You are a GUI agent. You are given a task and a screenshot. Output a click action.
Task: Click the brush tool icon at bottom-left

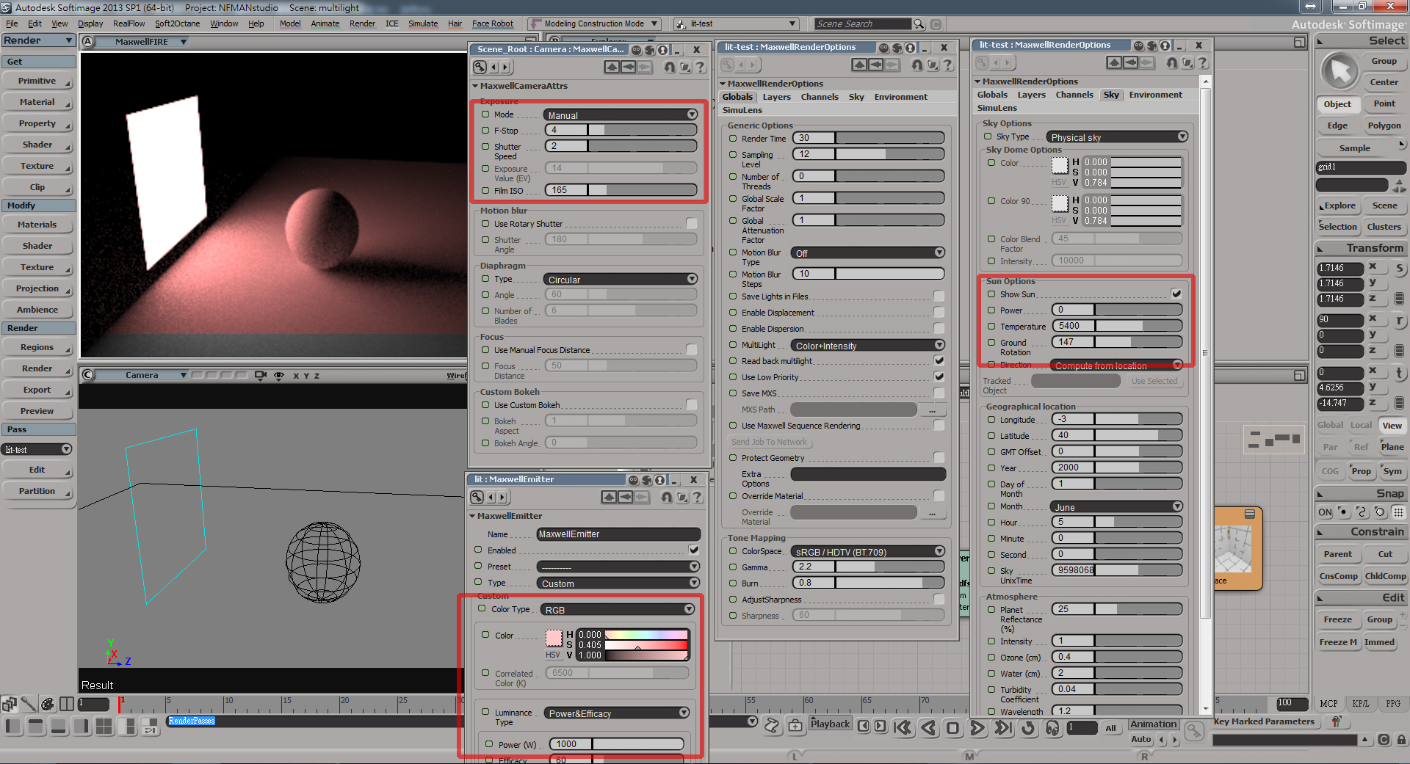tap(28, 705)
